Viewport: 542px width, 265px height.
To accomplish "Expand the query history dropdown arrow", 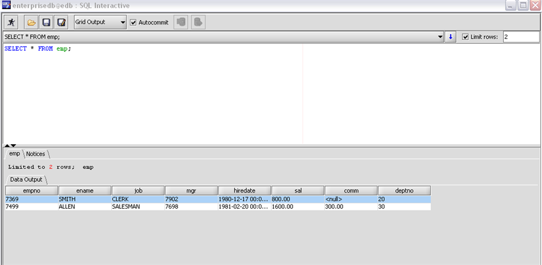I will coord(440,37).
